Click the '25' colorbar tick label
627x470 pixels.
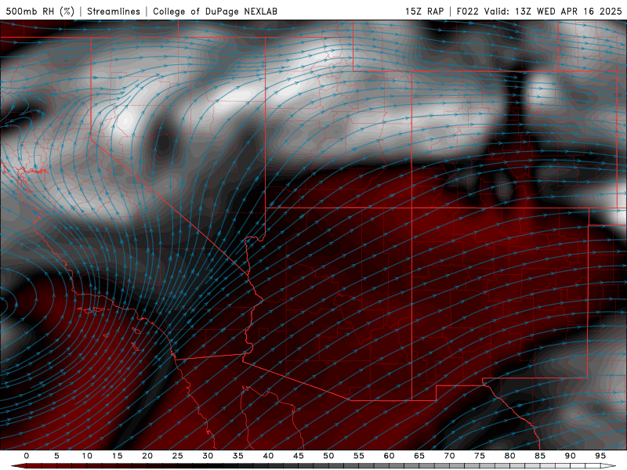tap(178, 456)
